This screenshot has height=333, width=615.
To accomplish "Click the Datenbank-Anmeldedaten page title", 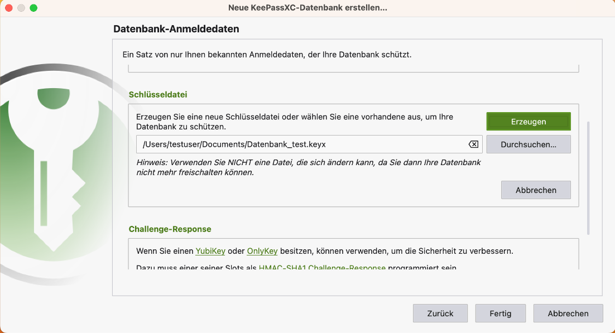I will pos(176,29).
